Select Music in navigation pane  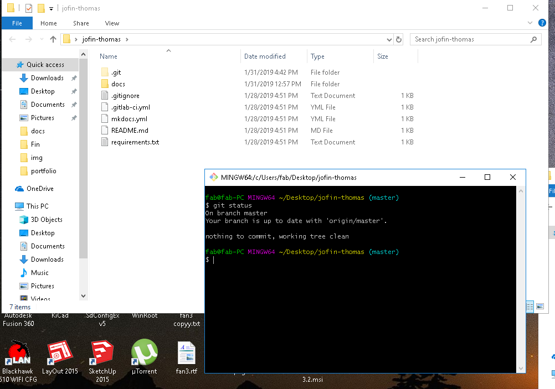pos(34,273)
